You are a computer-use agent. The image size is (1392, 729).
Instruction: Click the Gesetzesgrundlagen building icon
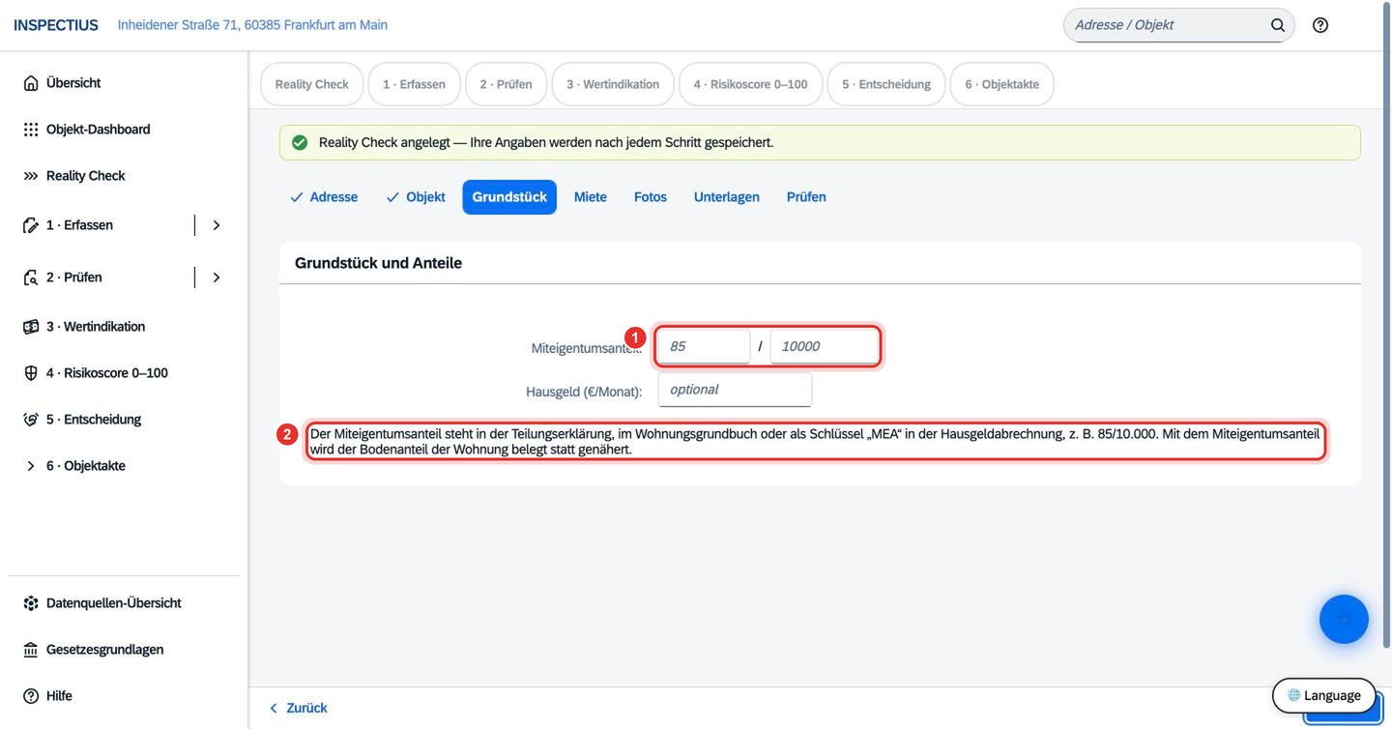click(31, 650)
